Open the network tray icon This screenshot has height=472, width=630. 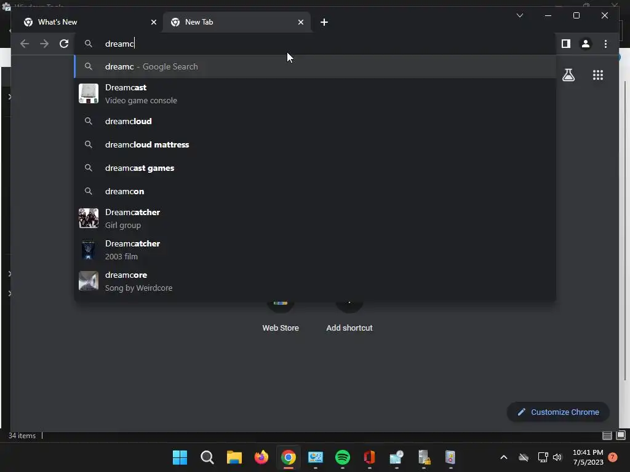click(x=543, y=457)
